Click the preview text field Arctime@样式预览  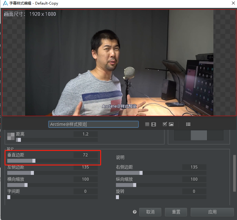(94, 124)
